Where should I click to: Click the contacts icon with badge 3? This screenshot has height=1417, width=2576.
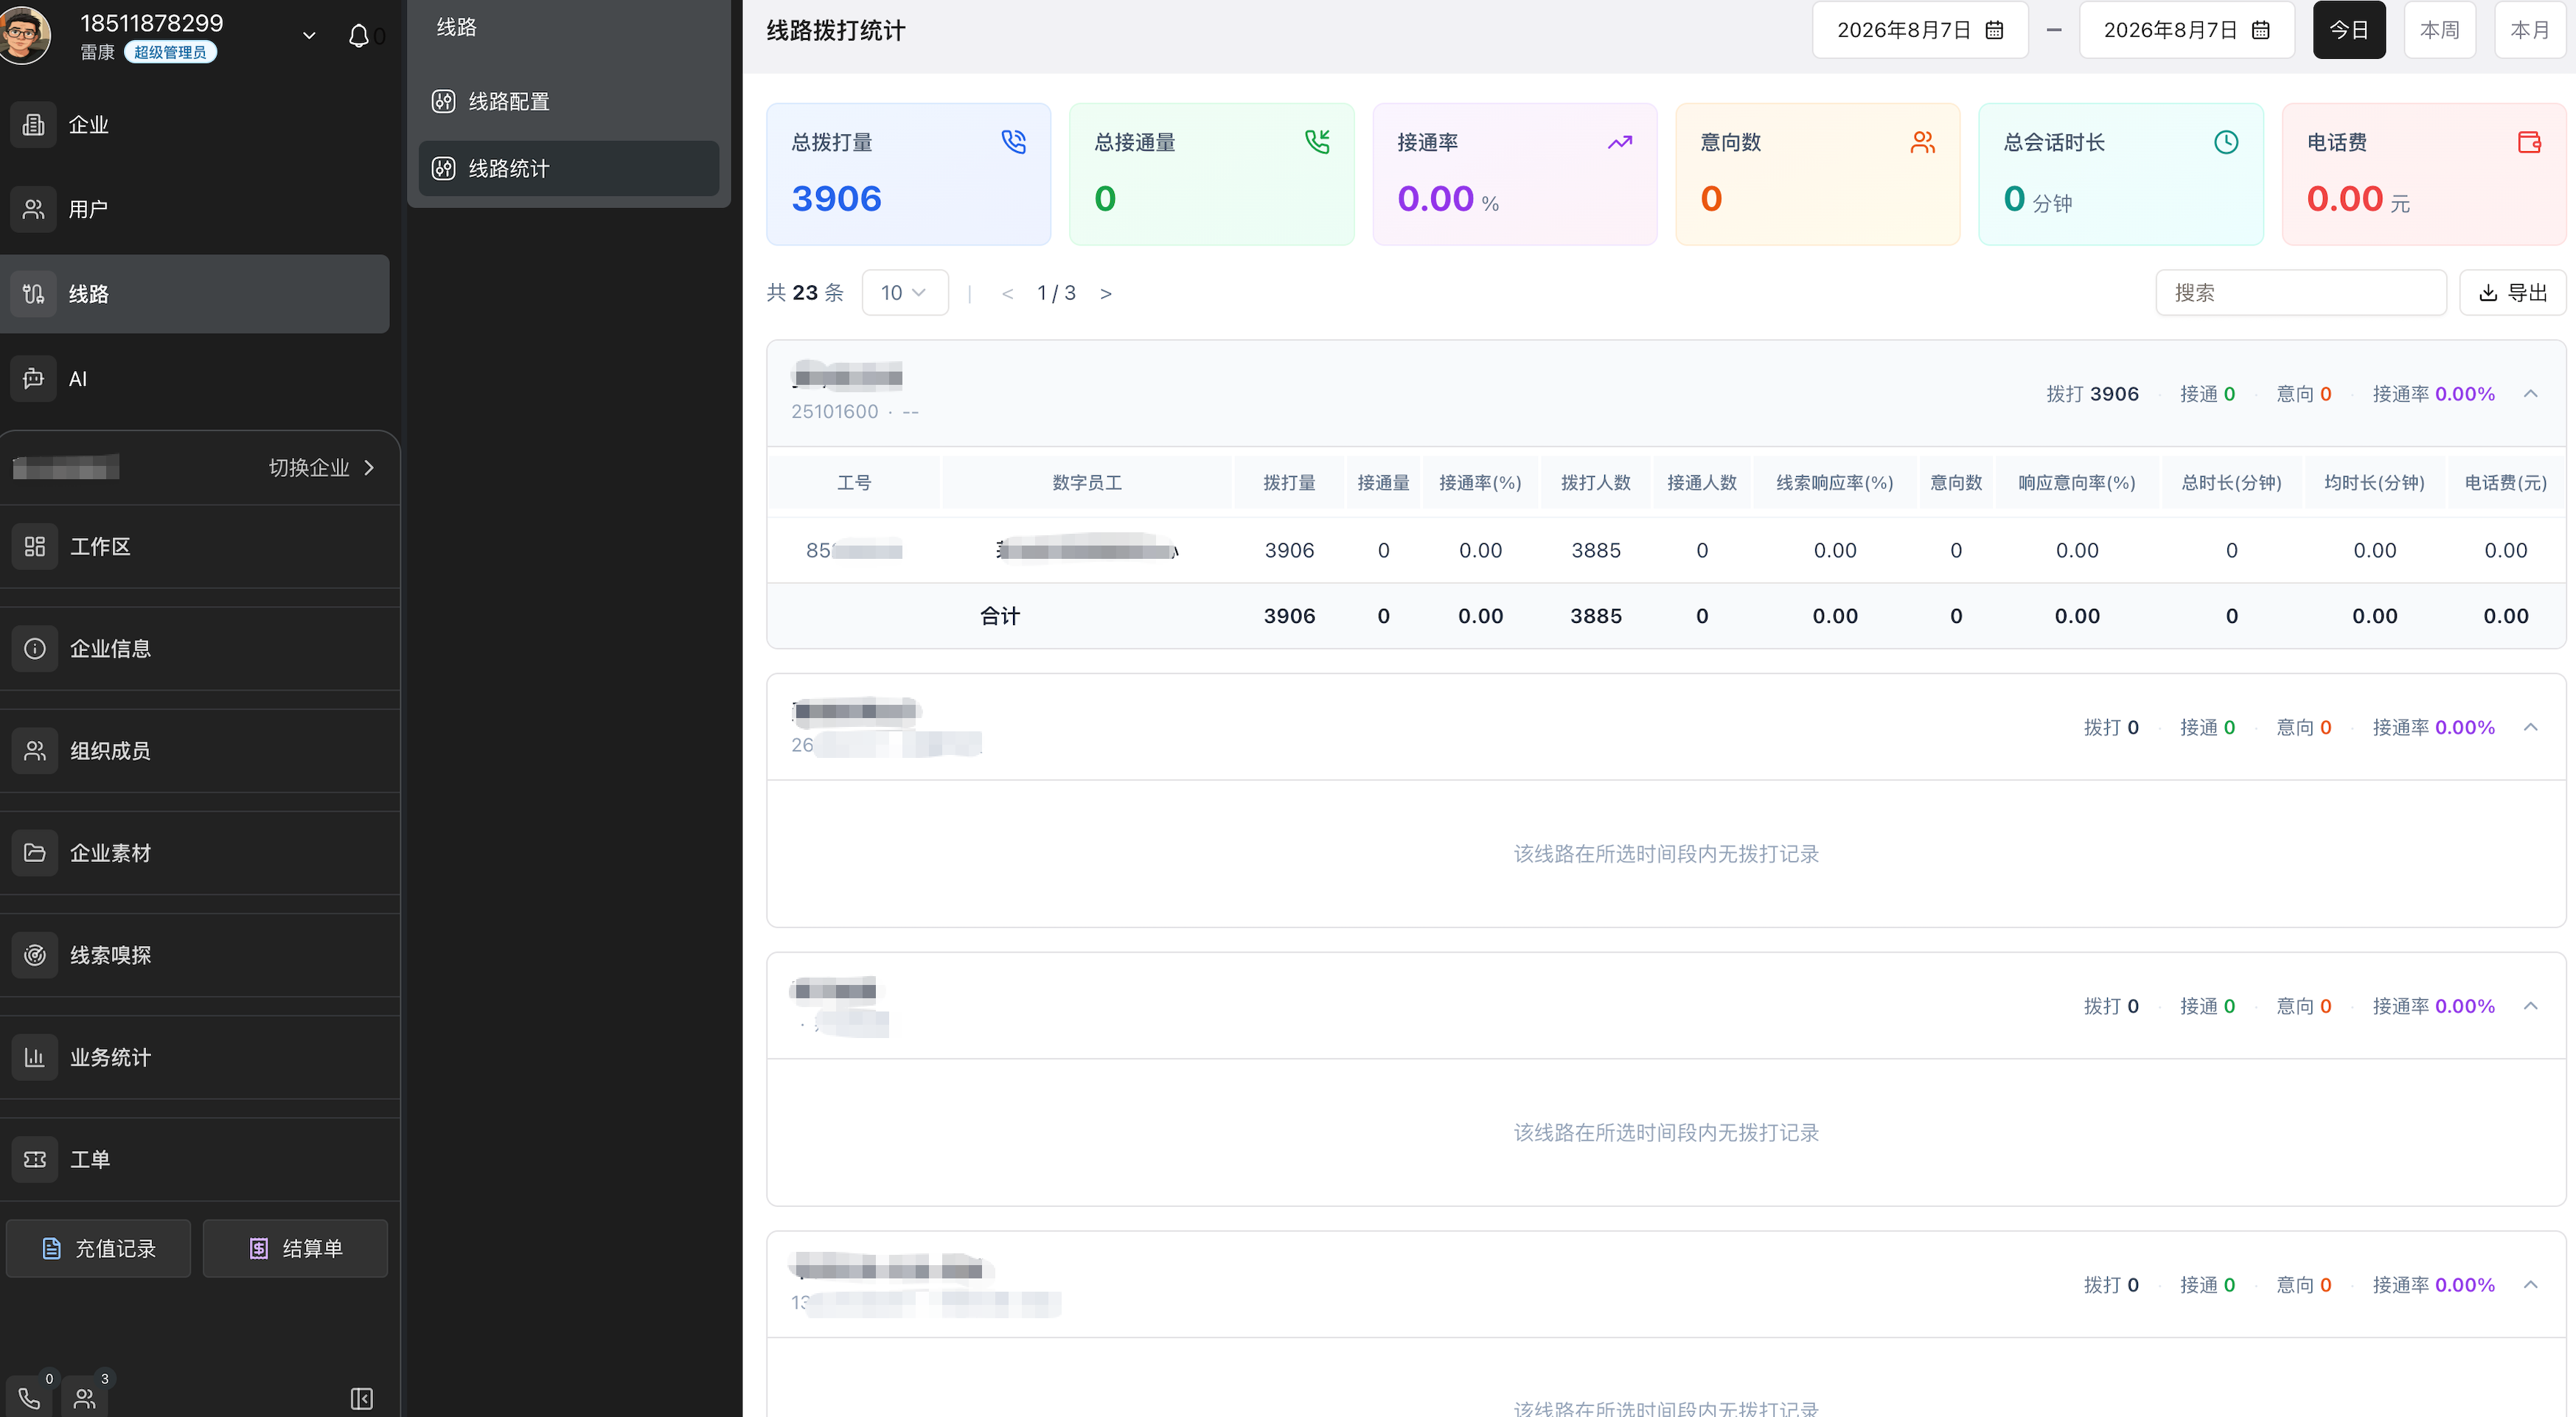coord(85,1397)
